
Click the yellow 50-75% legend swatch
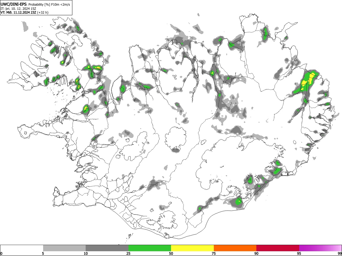[x=192, y=248]
